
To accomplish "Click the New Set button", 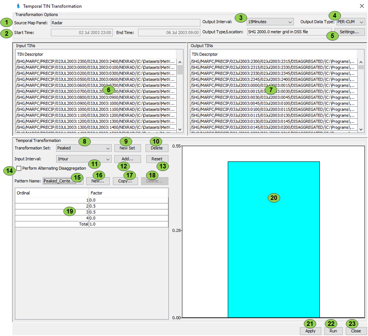I will (127, 148).
